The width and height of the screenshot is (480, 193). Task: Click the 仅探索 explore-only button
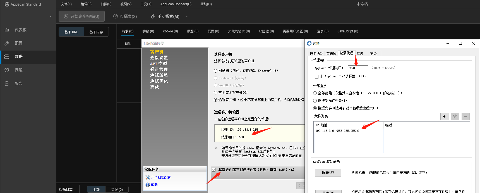[125, 16]
